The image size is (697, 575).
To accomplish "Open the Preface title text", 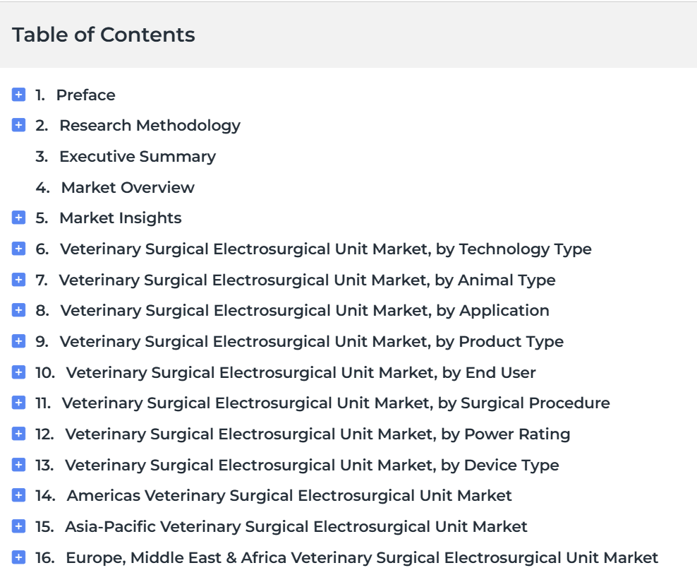I will pos(86,95).
